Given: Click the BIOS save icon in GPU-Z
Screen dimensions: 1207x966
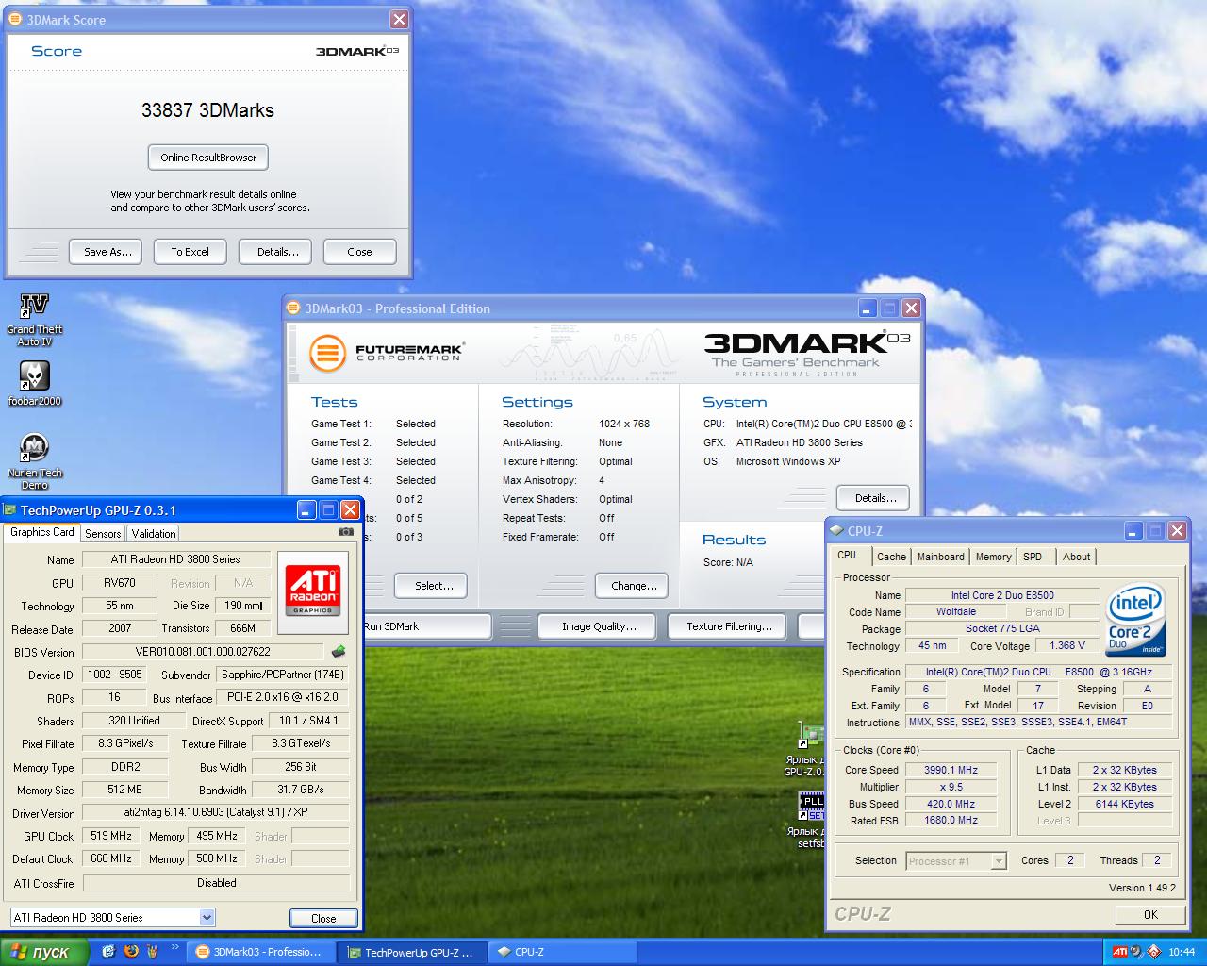Looking at the screenshot, I should point(339,651).
